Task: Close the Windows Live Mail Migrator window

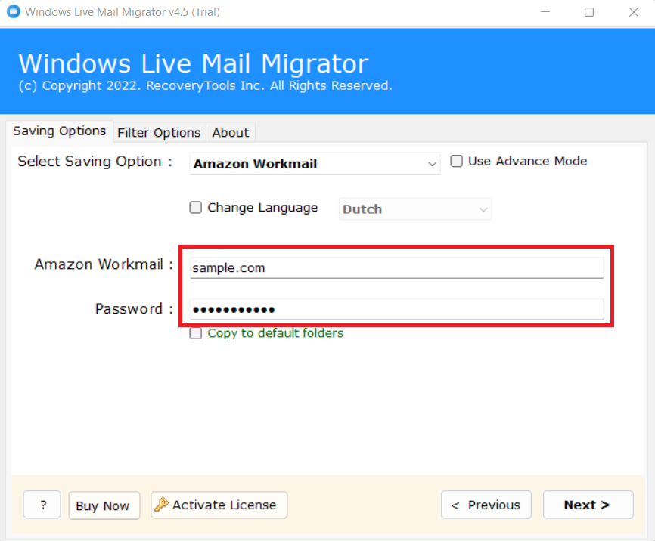Action: click(634, 12)
